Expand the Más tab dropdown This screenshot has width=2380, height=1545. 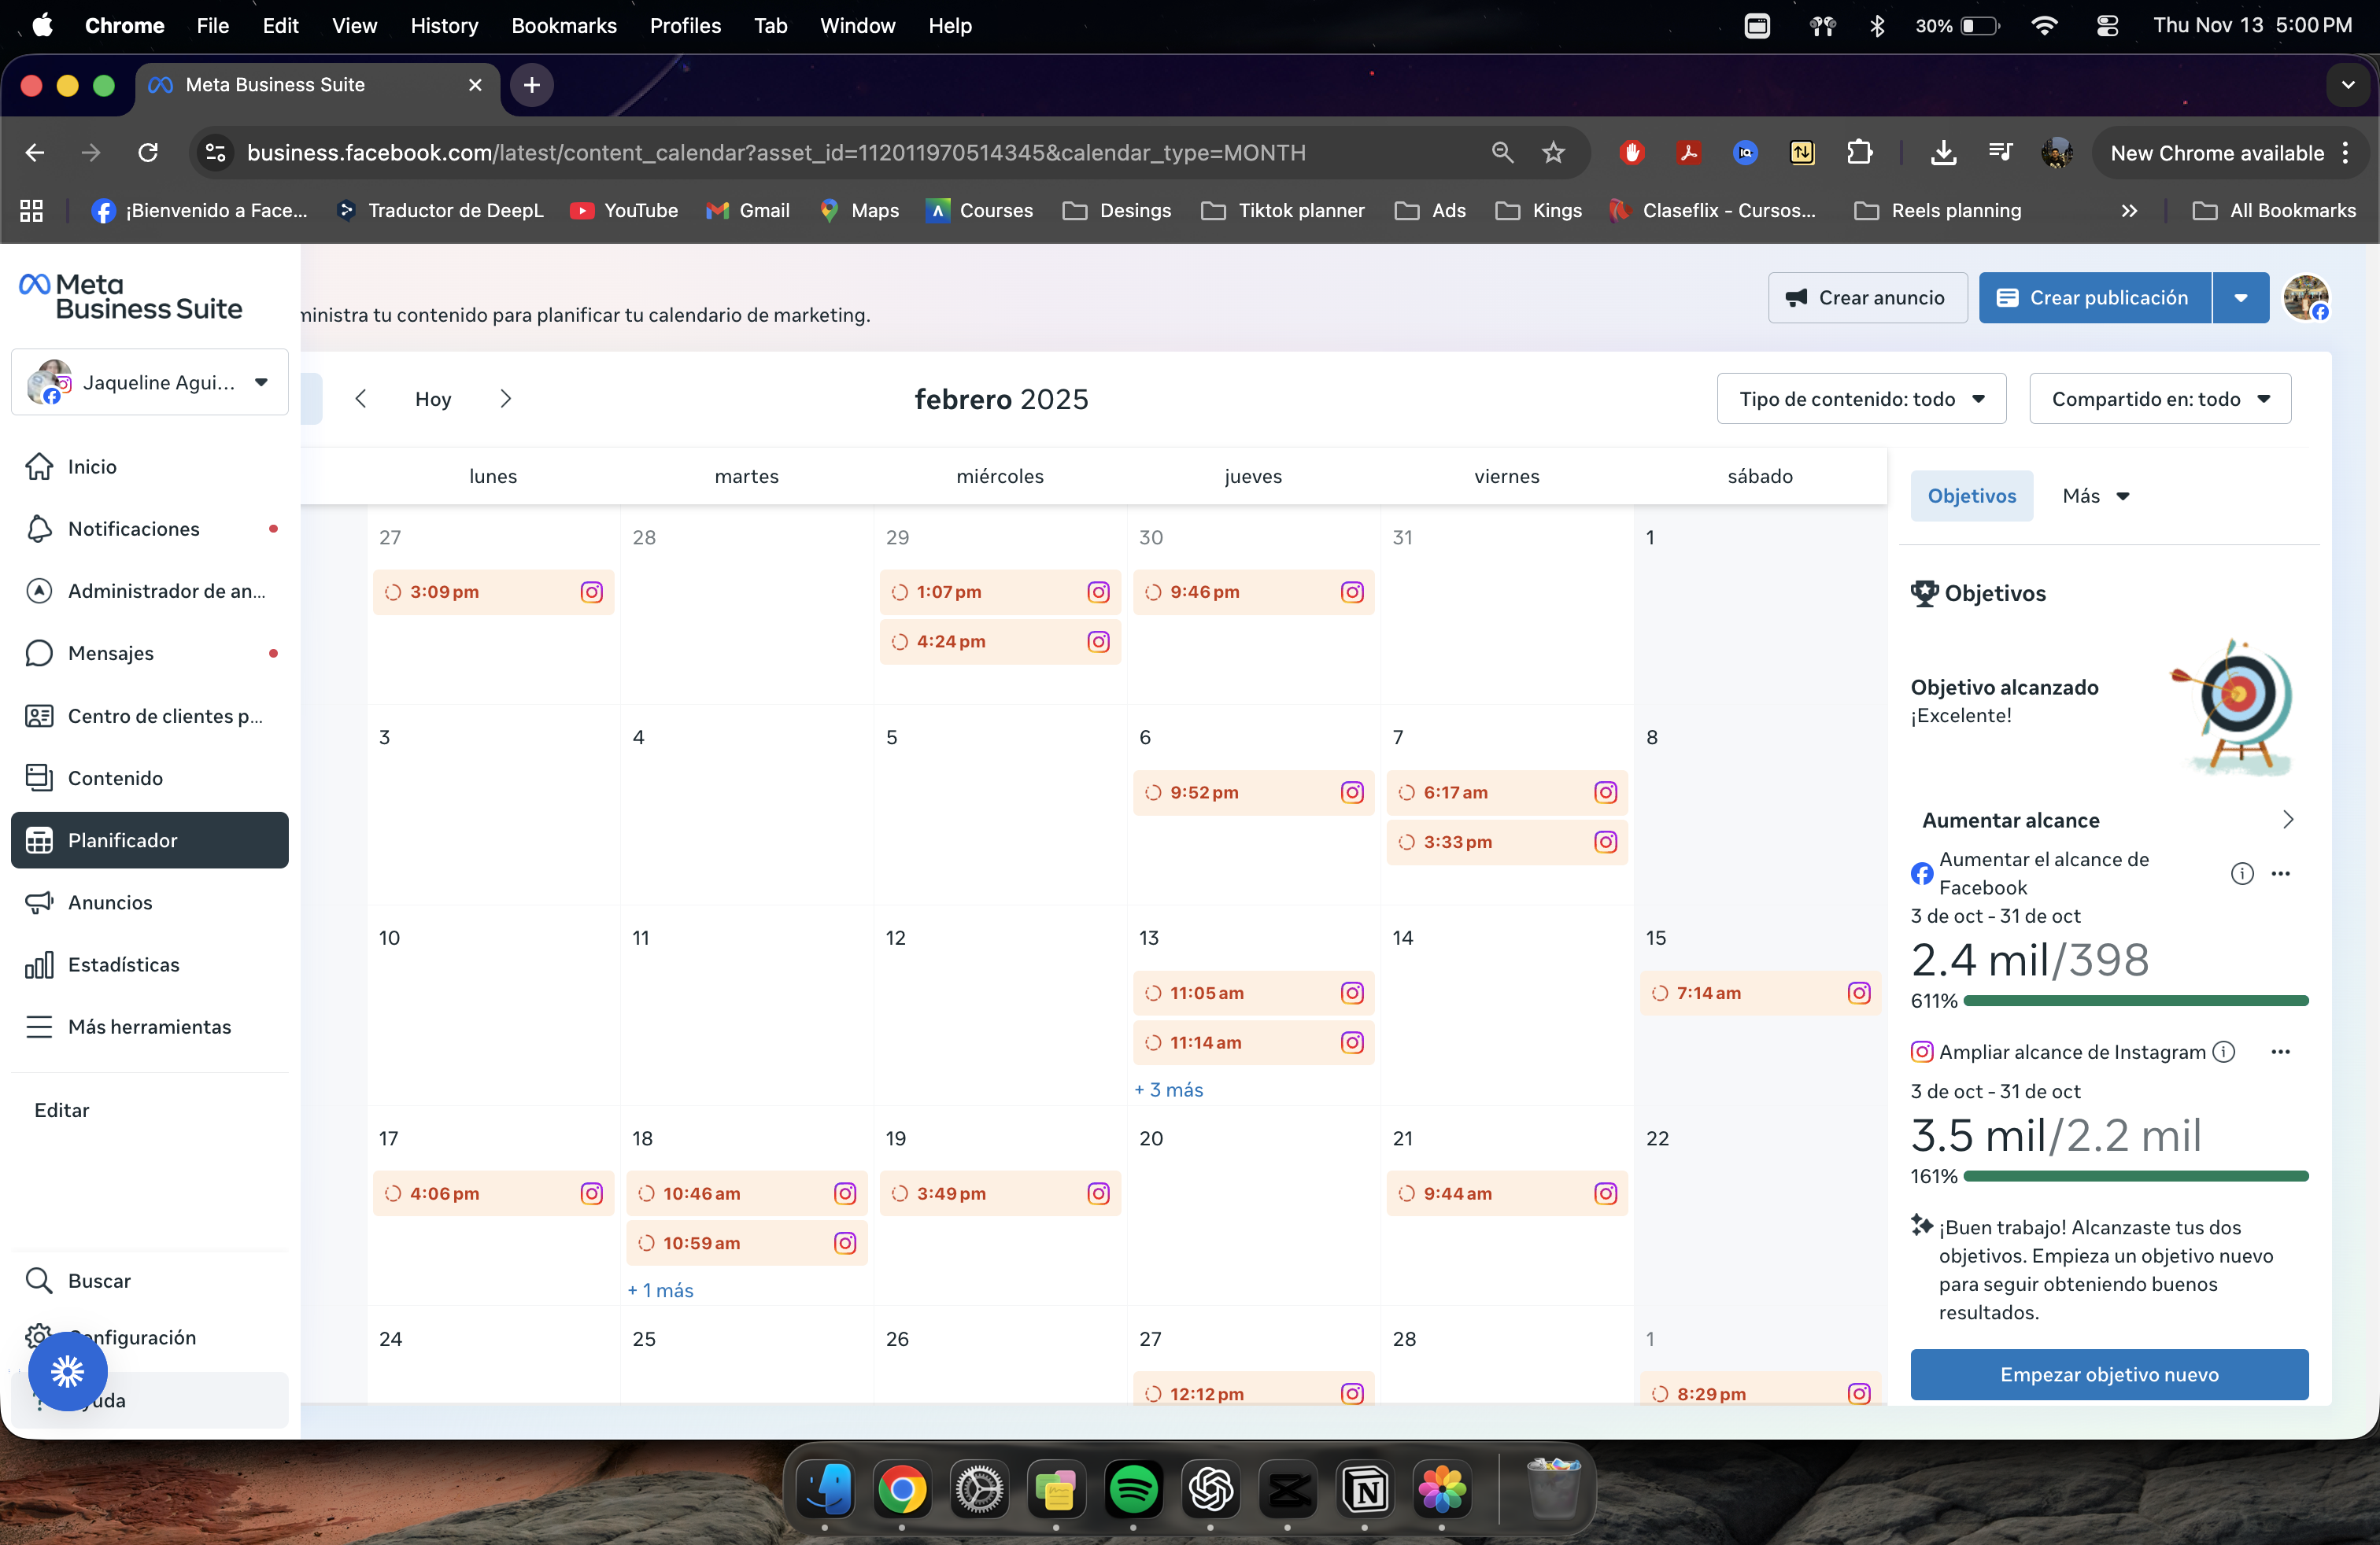[x=2096, y=496]
